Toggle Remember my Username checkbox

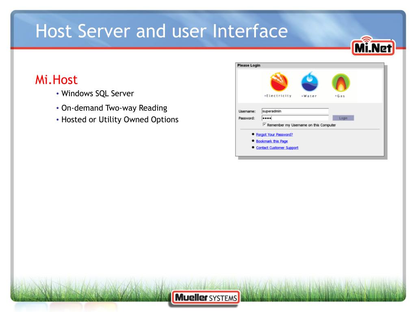pyautogui.click(x=264, y=124)
